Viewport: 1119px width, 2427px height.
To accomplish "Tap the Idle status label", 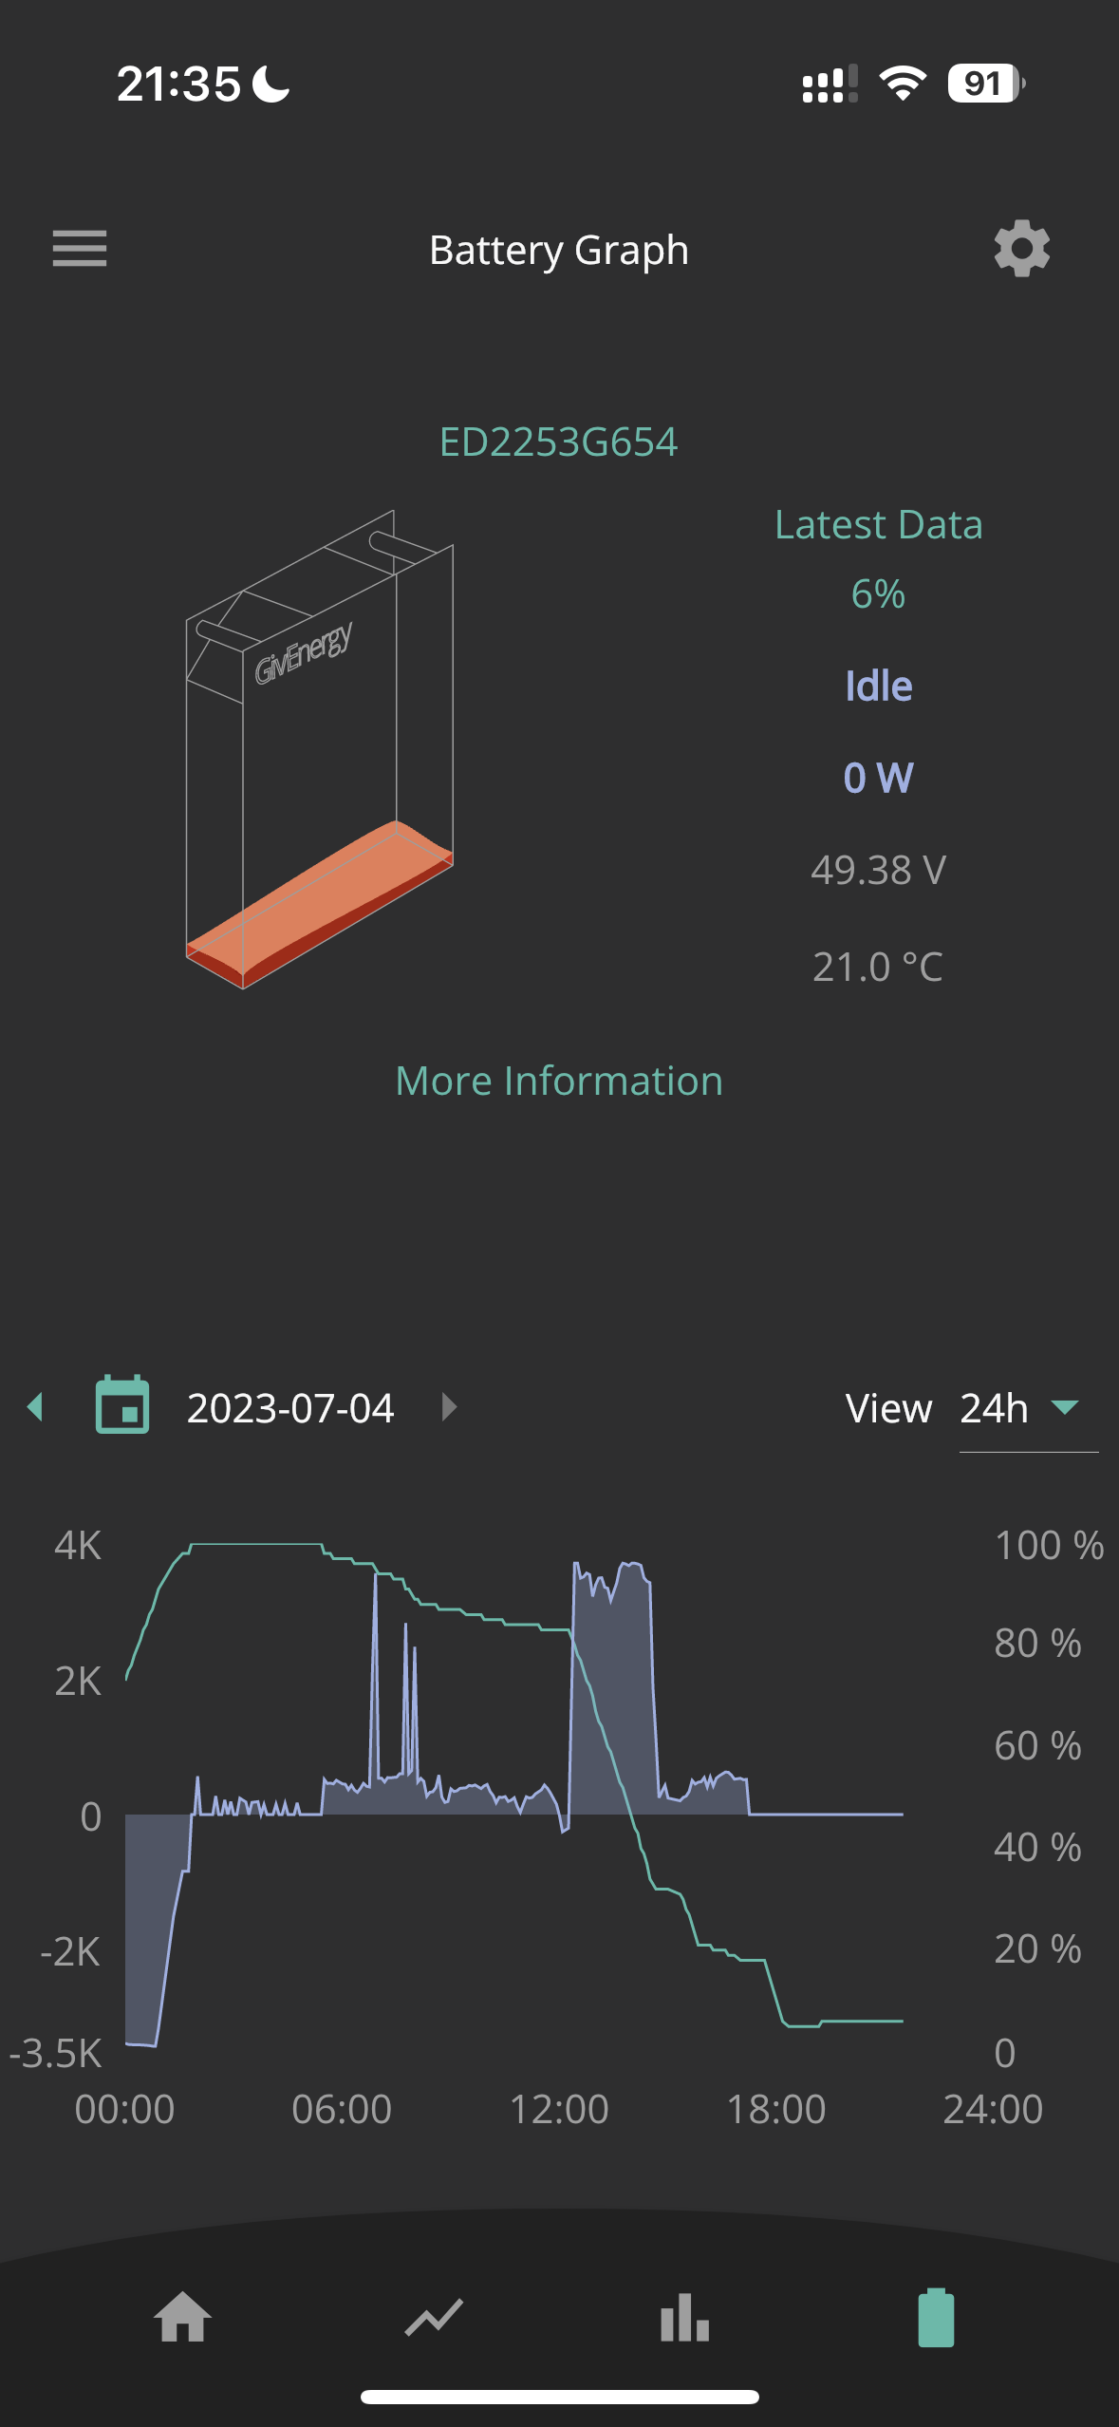I will click(879, 686).
